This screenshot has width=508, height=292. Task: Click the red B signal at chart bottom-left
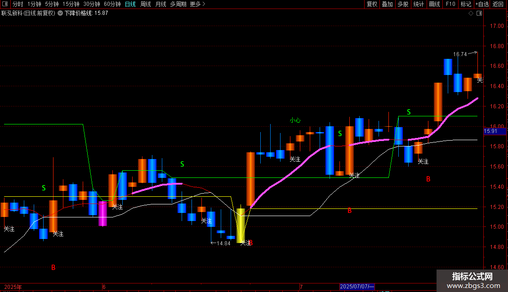pos(53,267)
